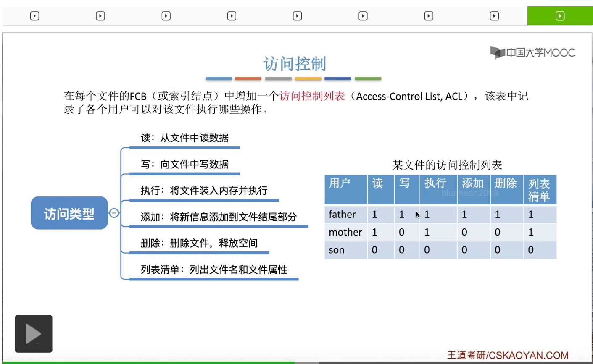This screenshot has width=593, height=364.
Task: Select the branch 删除：删除文件，释放空间
Action: [x=199, y=243]
